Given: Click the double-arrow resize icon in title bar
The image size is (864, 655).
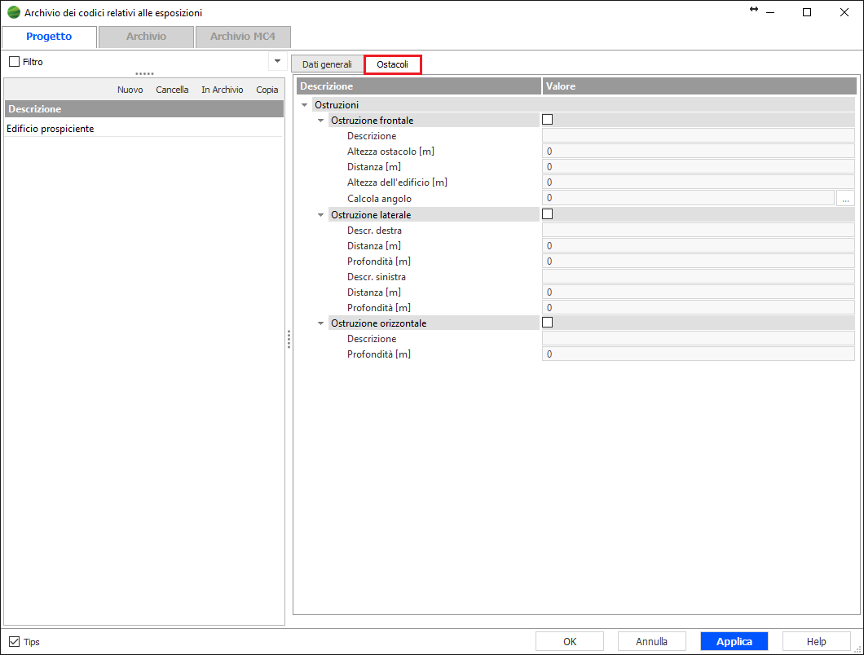Looking at the screenshot, I should (x=754, y=10).
